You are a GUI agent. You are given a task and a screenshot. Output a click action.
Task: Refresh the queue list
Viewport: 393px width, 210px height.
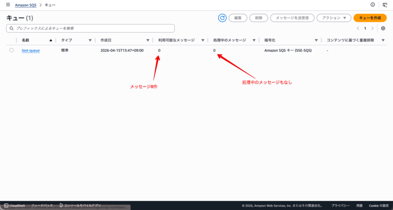(222, 18)
